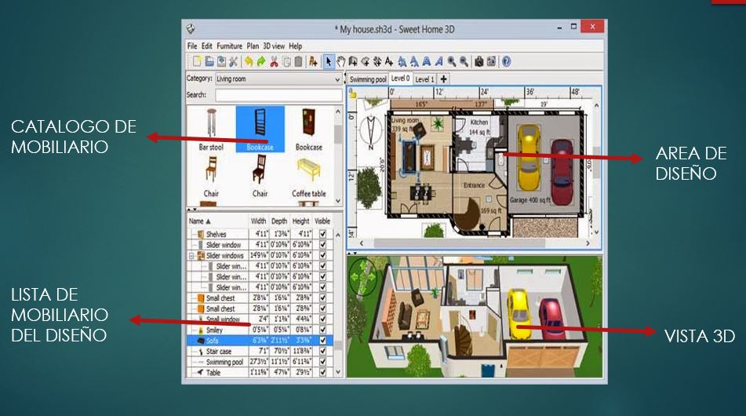Choose the Create walls tool
This screenshot has height=416, width=746.
point(353,61)
